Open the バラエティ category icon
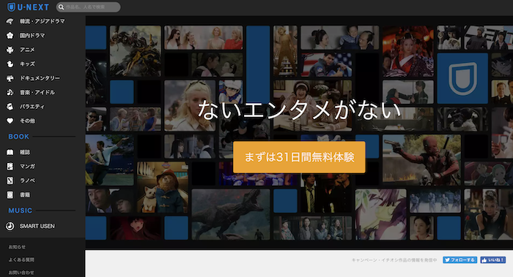The height and width of the screenshot is (277, 513). (10, 107)
